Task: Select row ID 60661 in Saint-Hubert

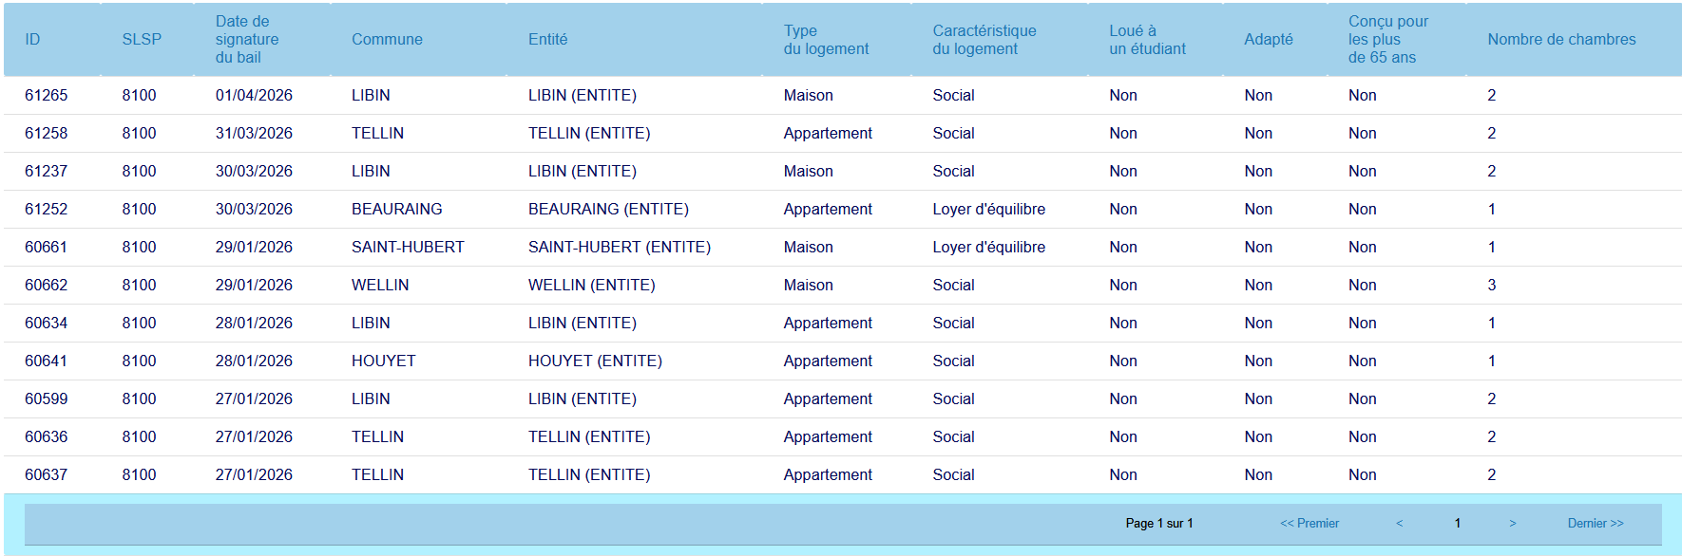Action: click(47, 248)
